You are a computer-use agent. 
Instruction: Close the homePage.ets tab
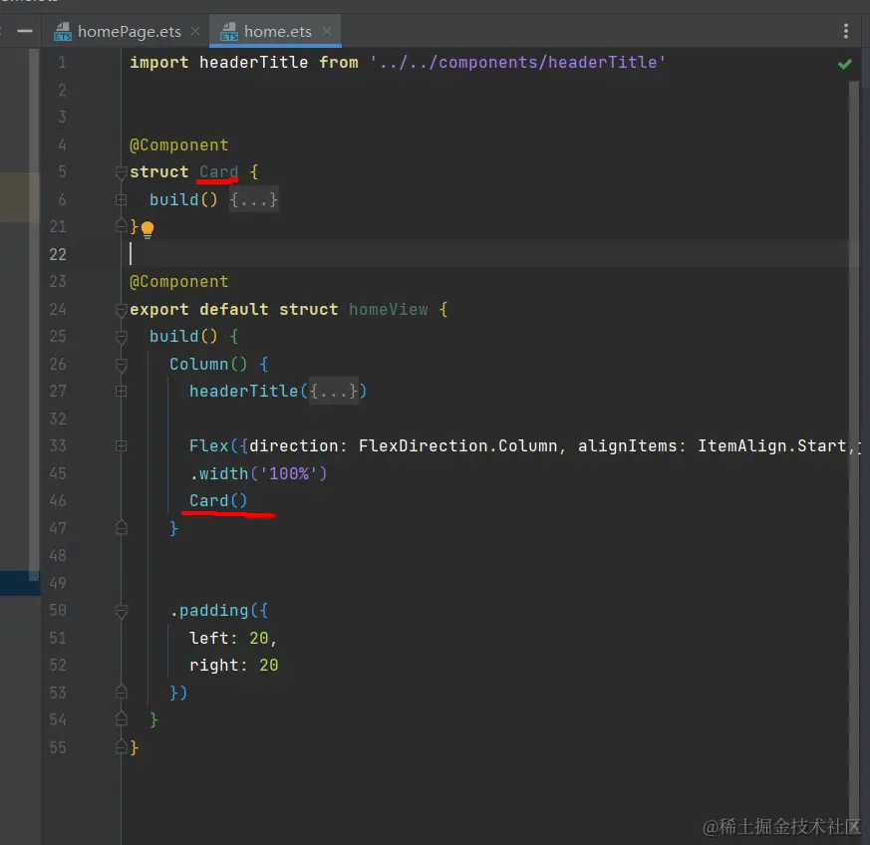[195, 31]
